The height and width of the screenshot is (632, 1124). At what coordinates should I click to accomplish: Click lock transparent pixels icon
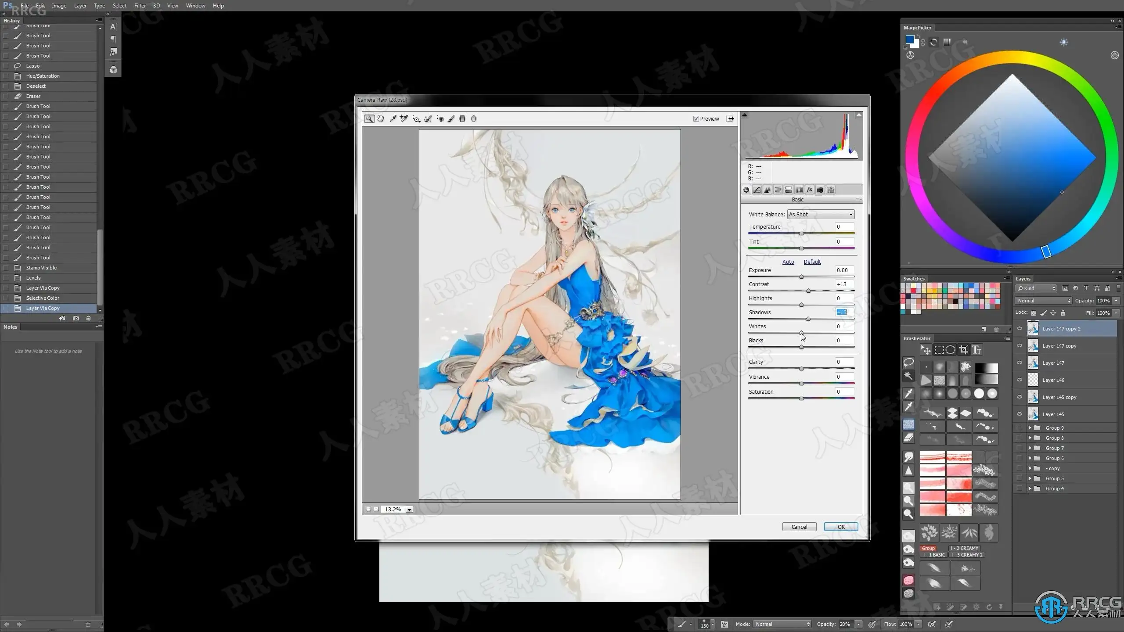tap(1034, 313)
